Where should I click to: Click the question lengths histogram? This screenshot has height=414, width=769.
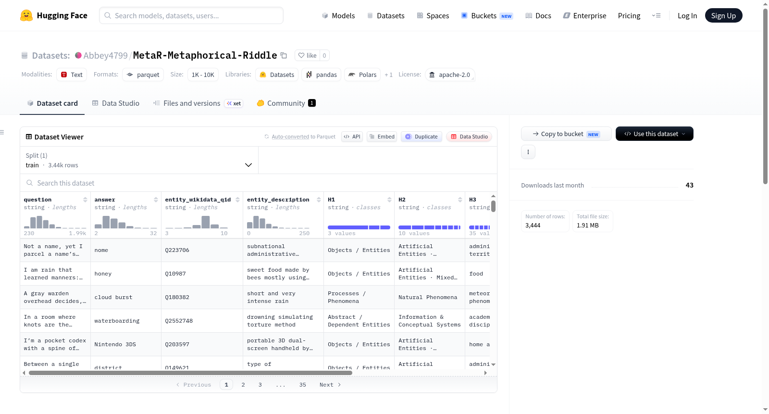tap(55, 222)
